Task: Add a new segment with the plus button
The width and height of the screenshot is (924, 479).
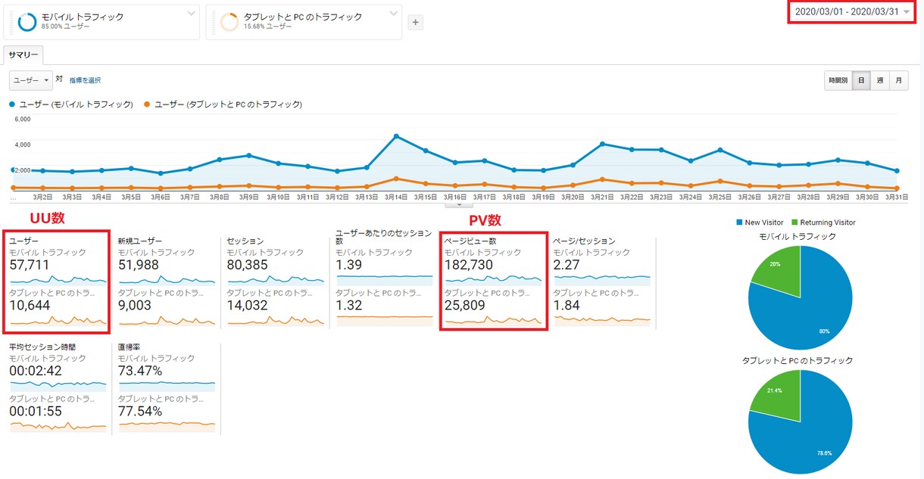Action: click(415, 23)
